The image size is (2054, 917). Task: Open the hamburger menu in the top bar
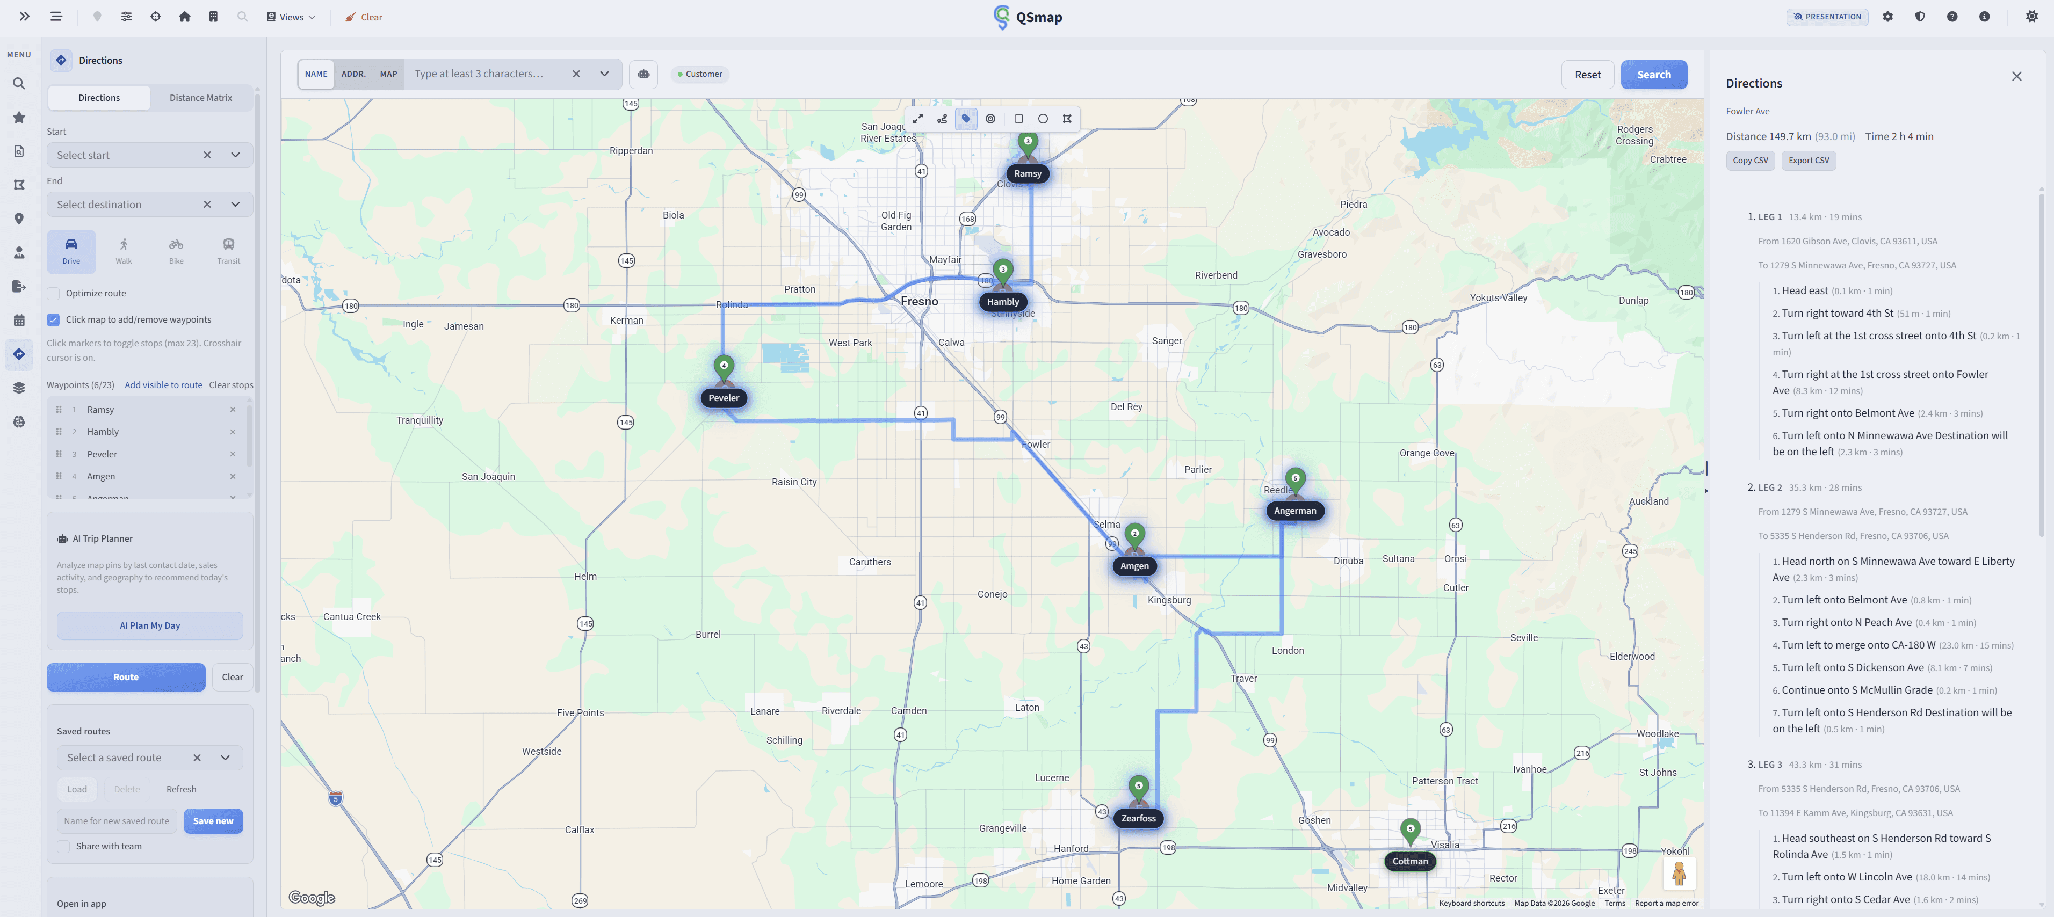click(x=56, y=17)
